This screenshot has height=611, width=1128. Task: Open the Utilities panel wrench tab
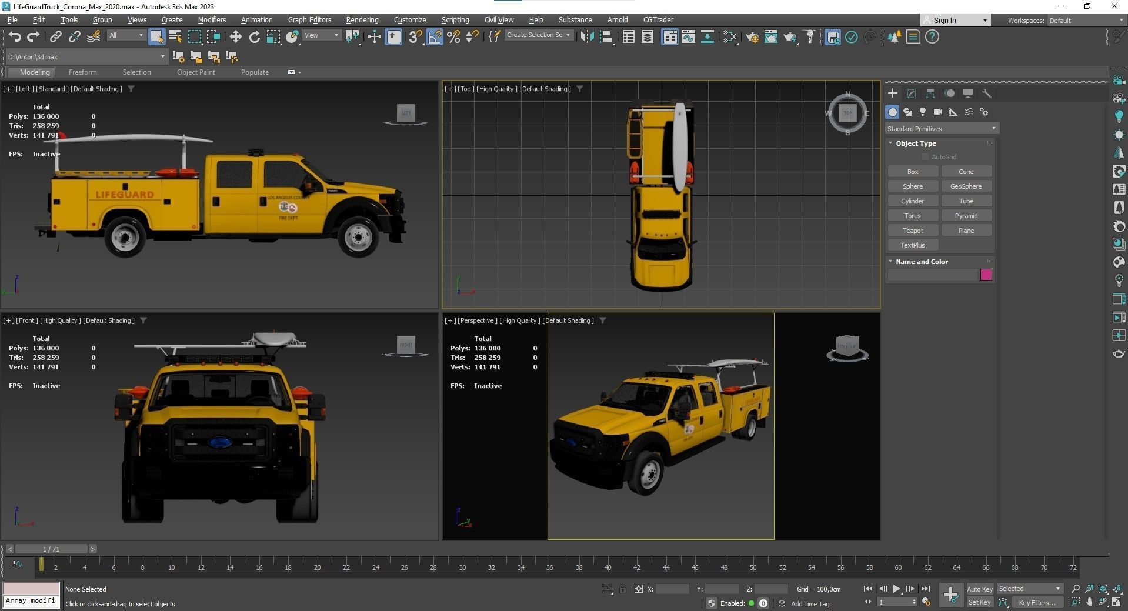click(x=986, y=94)
